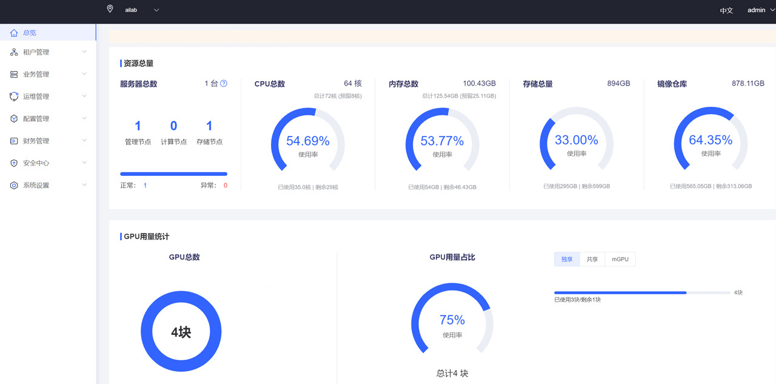
Task: Expand 财务管理 menu chevron
Action: [x=84, y=140]
